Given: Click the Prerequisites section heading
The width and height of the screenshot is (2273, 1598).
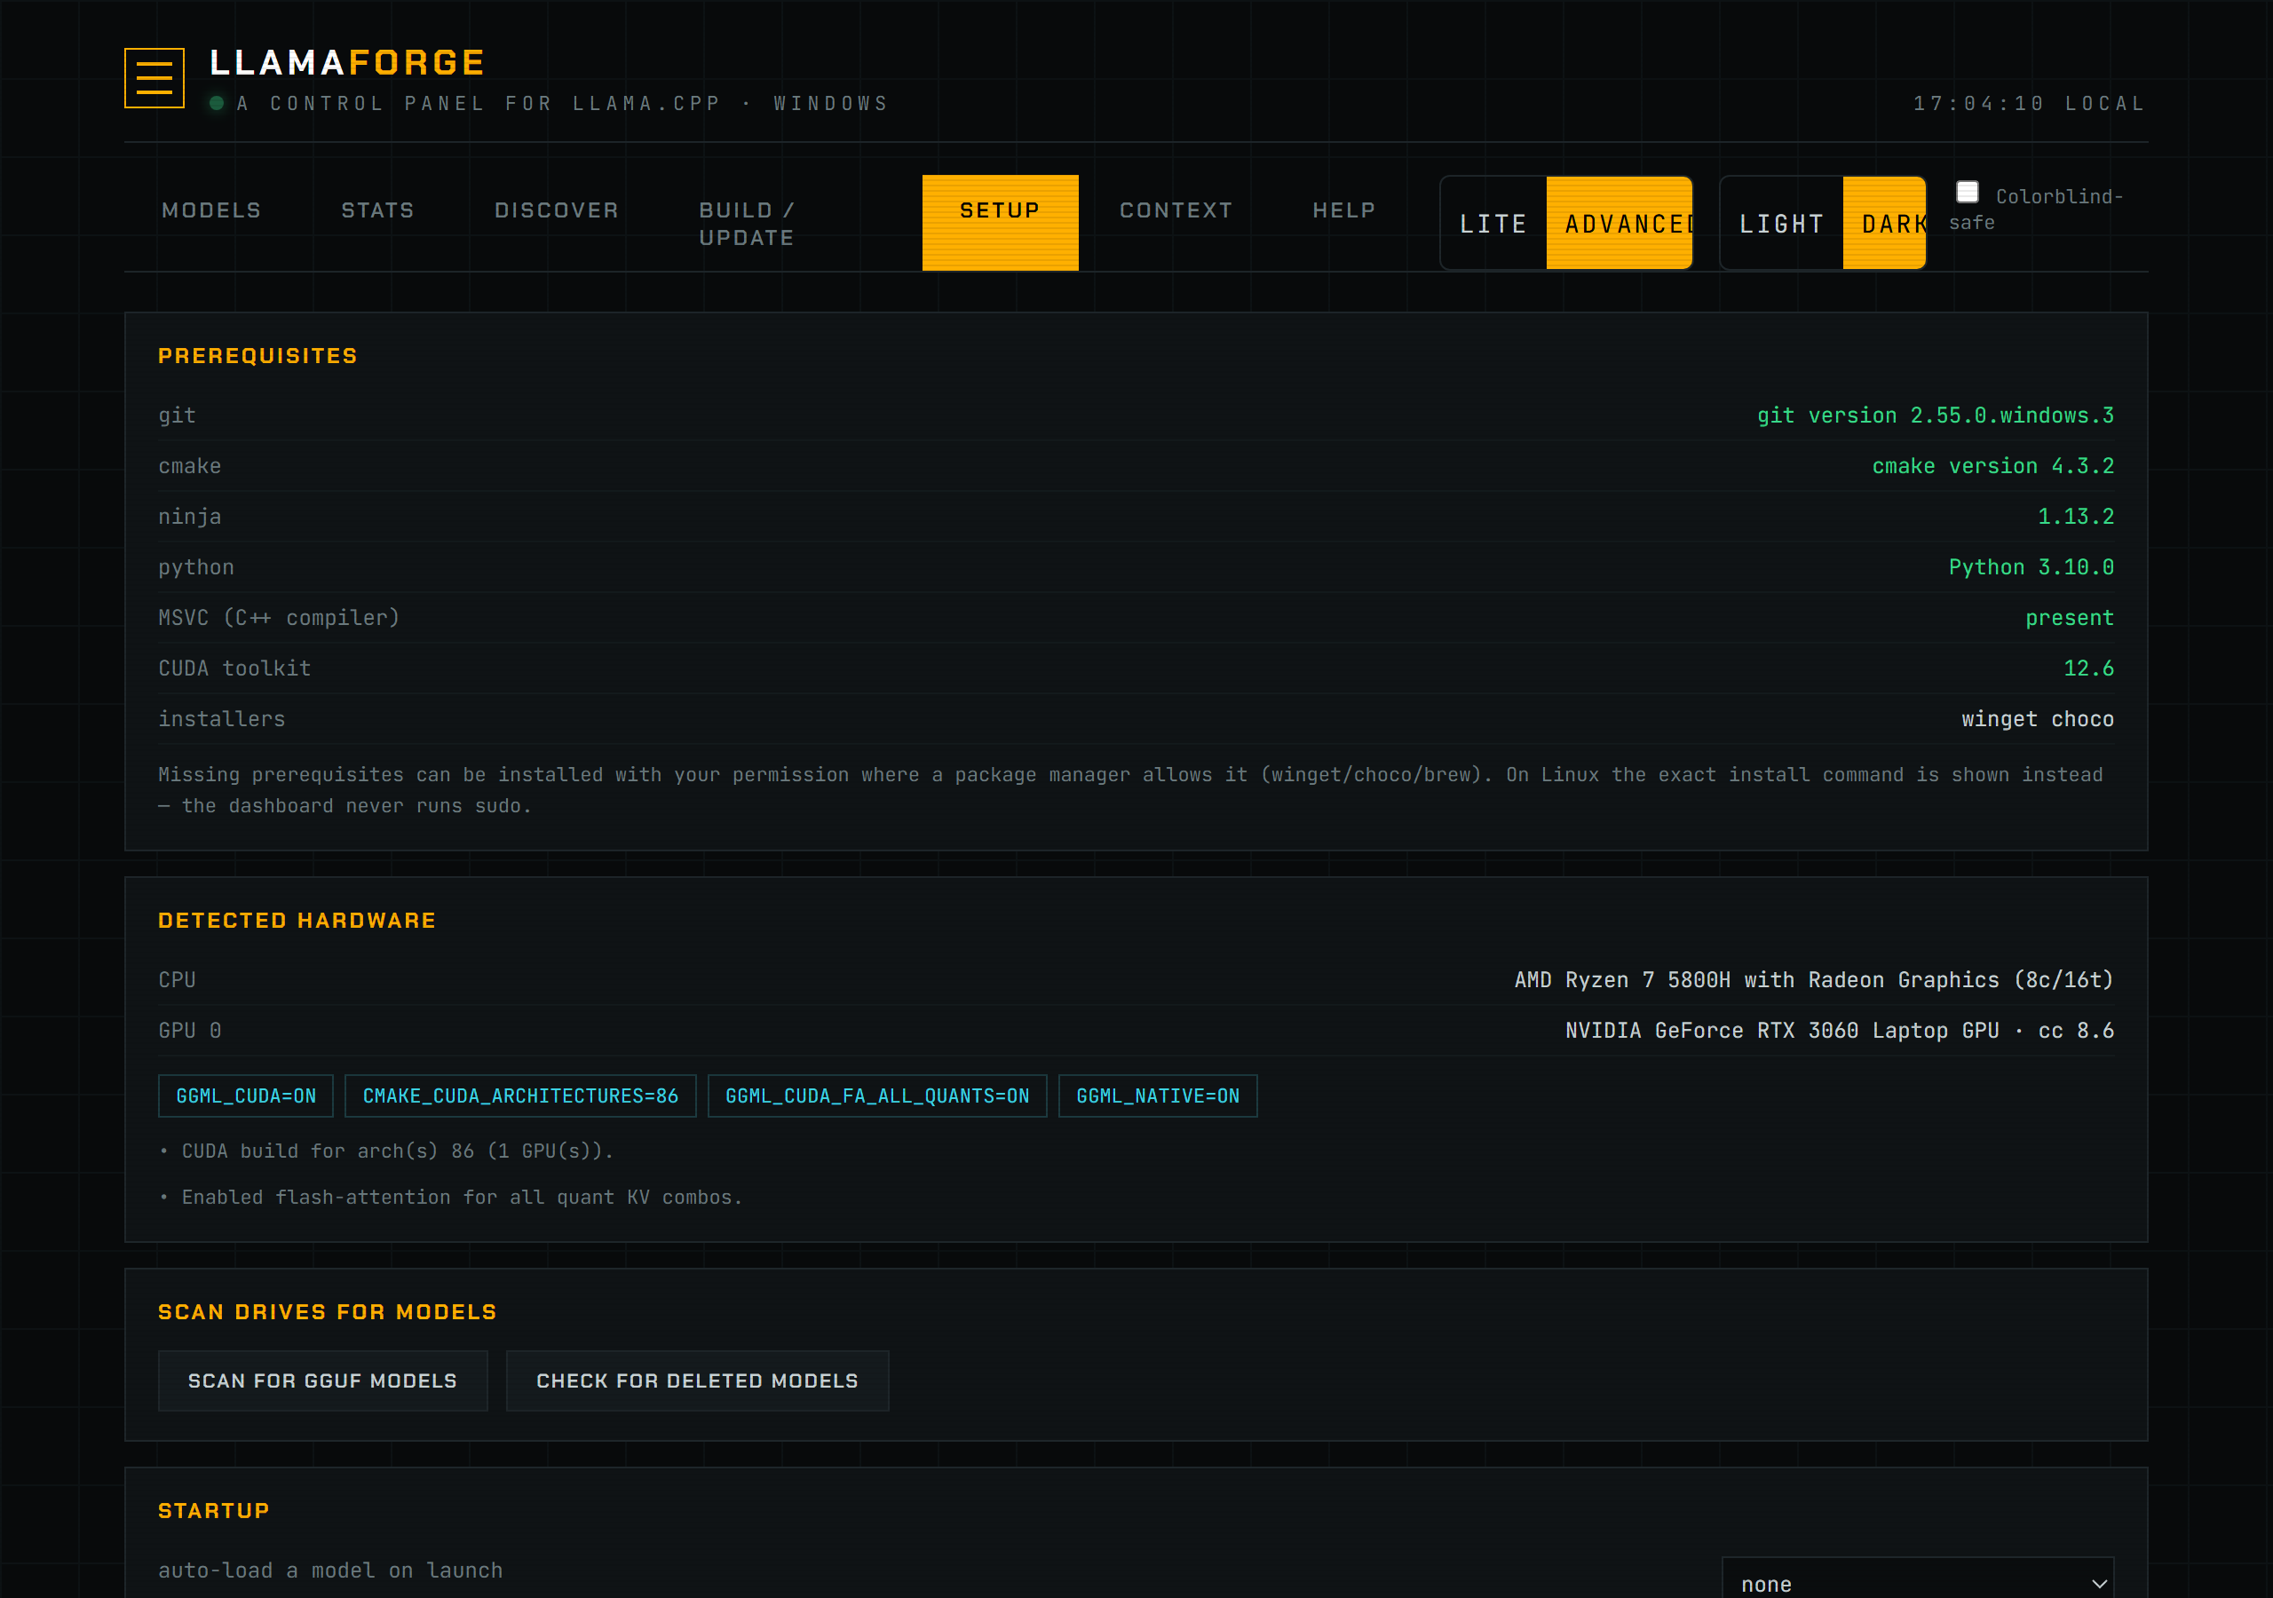Looking at the screenshot, I should point(257,355).
